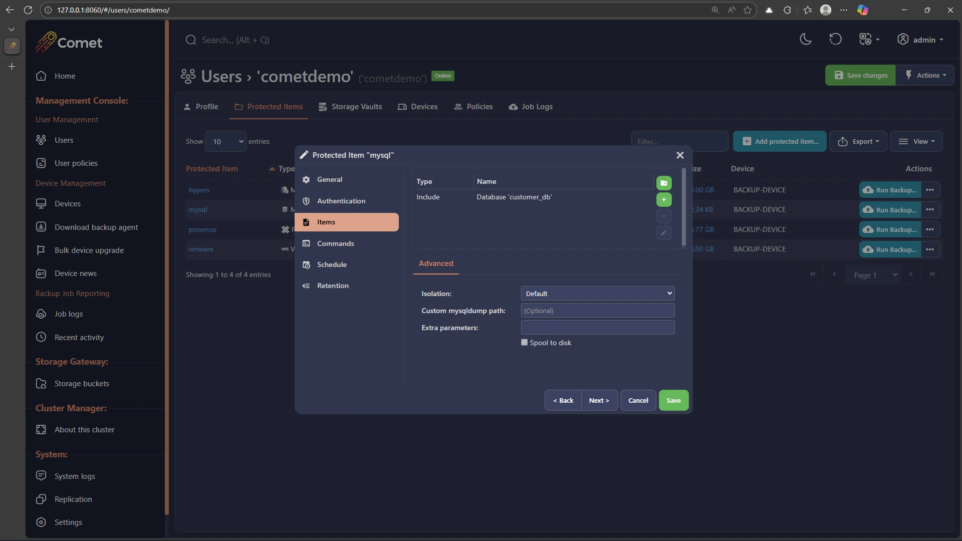
Task: Open the Export dropdown
Action: tap(858, 142)
